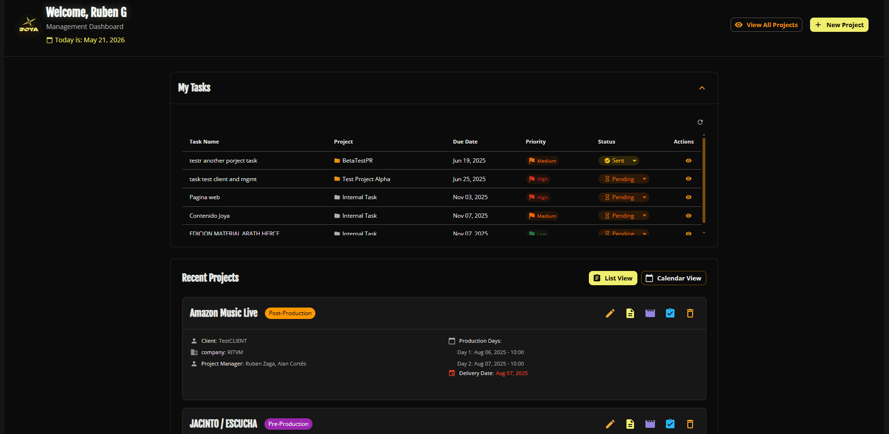
Task: Select the 'Contenido Joya' task name
Action: coord(209,216)
